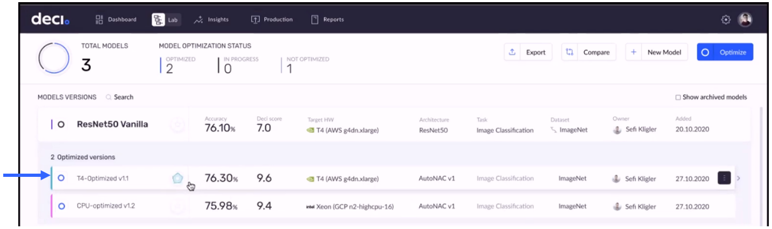Screen dimensions: 772x229
Task: Click the blue Optimize button
Action: [725, 52]
